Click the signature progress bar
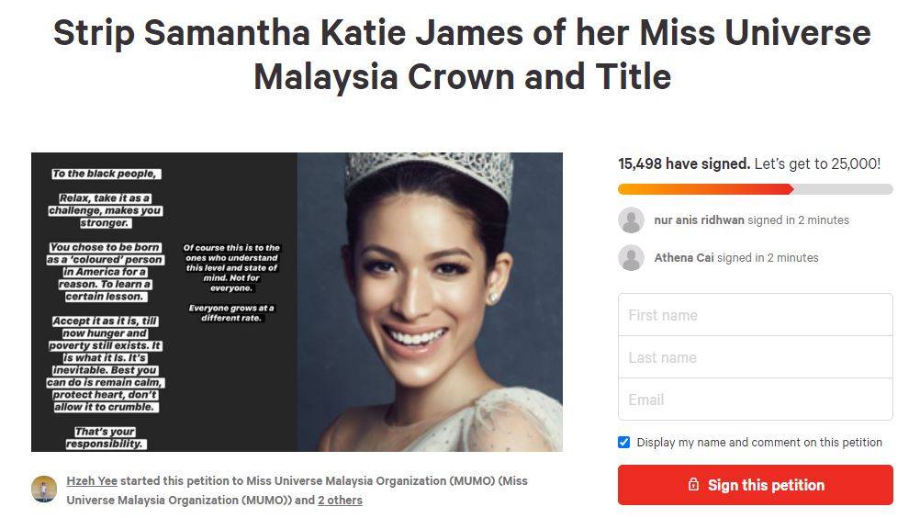This screenshot has width=920, height=518. 755,189
